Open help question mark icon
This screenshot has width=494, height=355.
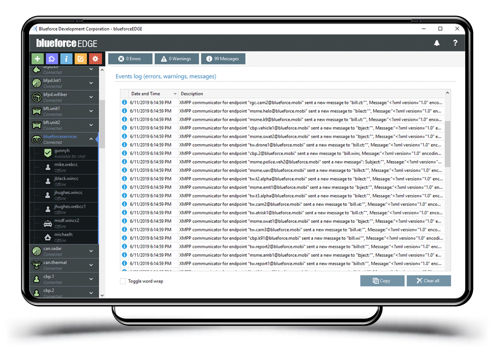455,43
